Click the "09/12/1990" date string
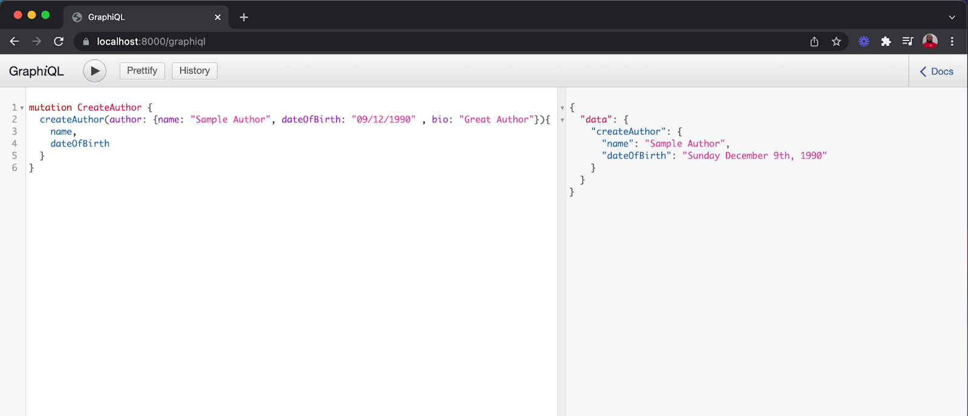This screenshot has height=416, width=968. tap(384, 120)
